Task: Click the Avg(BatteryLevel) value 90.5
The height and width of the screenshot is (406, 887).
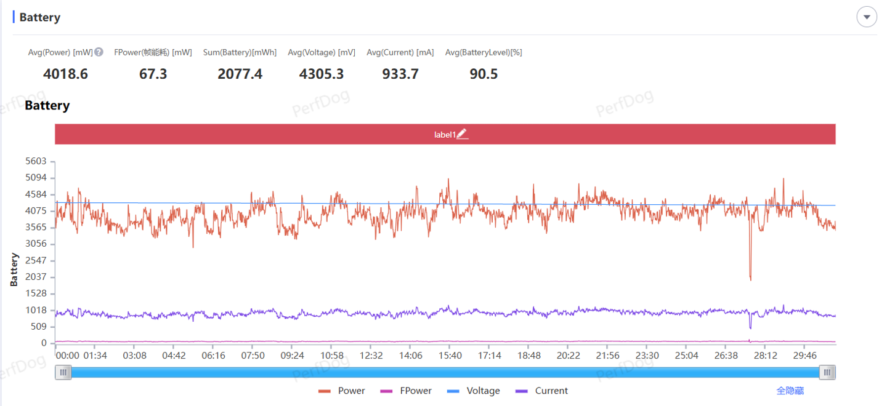Action: coord(483,74)
